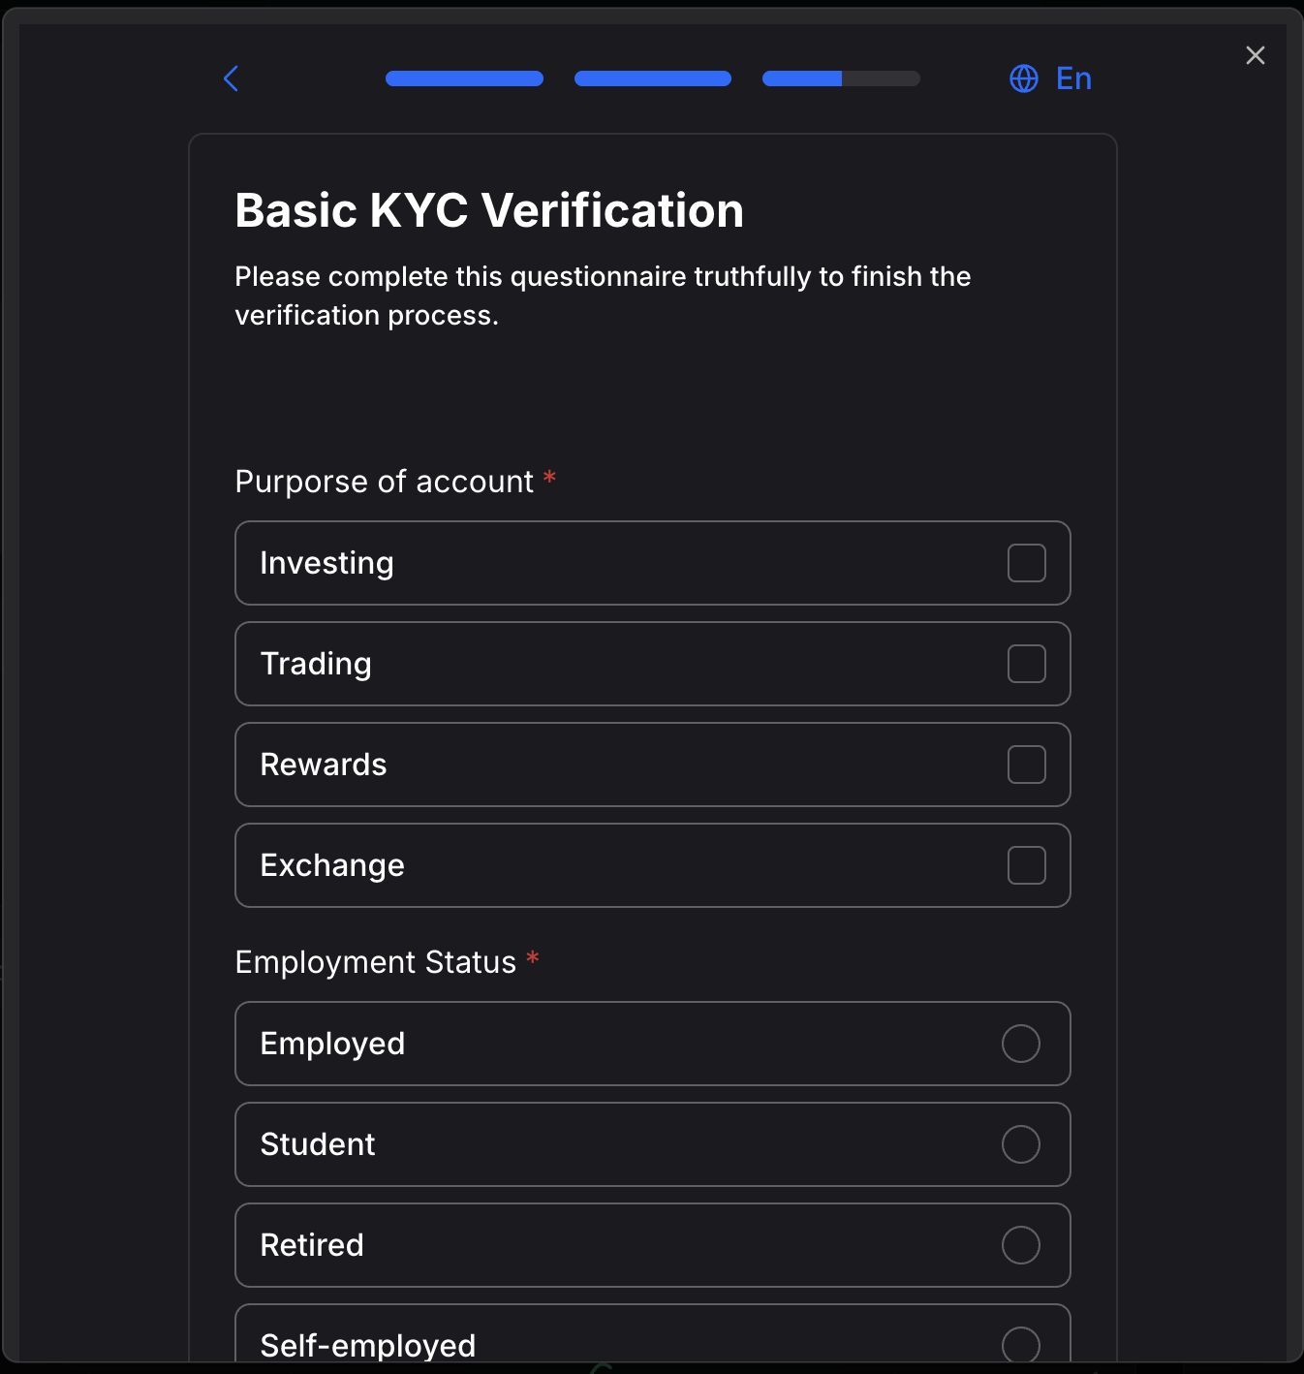This screenshot has height=1374, width=1304.
Task: Click the Investing option label
Action: (326, 563)
